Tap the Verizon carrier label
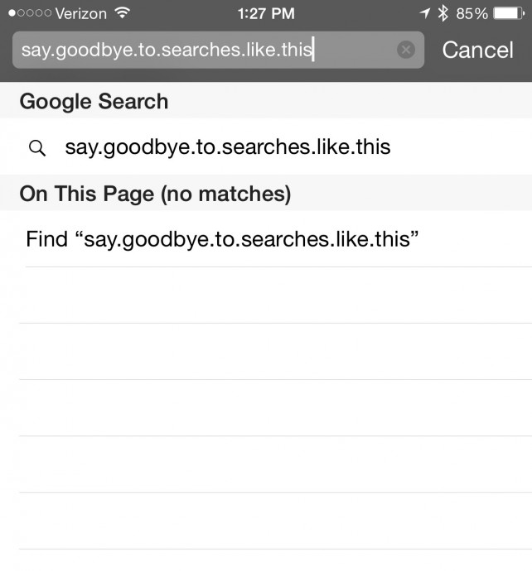The height and width of the screenshot is (571, 532). click(x=81, y=13)
